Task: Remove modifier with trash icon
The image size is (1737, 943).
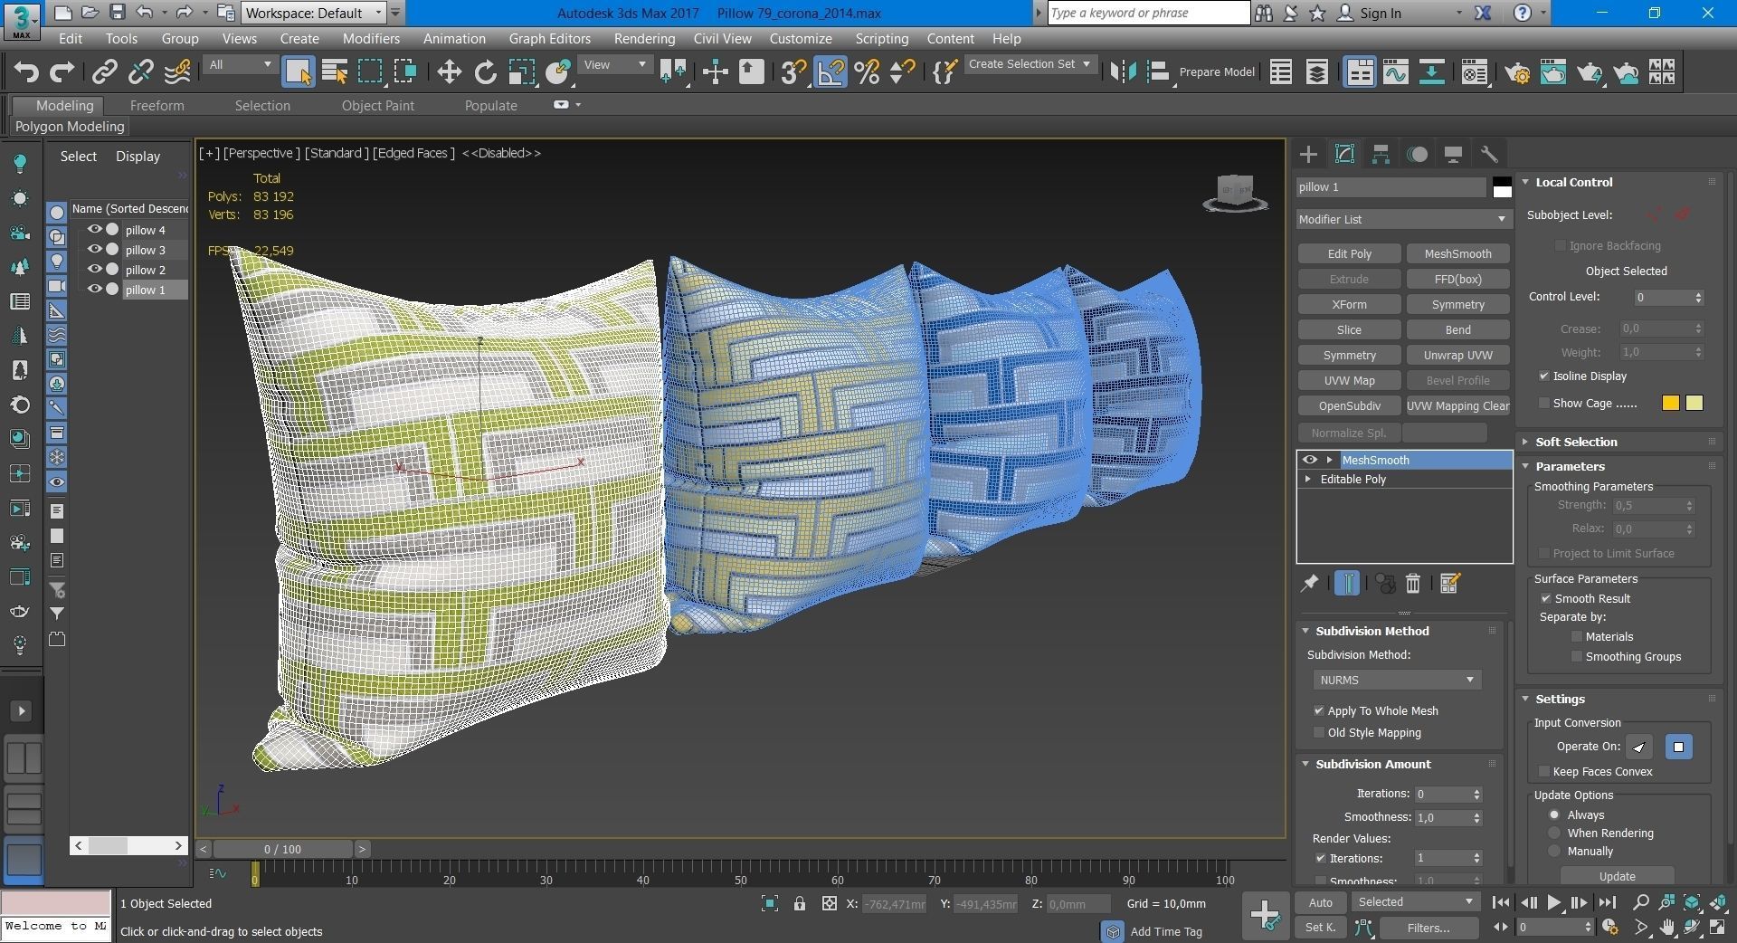Action: pyautogui.click(x=1413, y=584)
